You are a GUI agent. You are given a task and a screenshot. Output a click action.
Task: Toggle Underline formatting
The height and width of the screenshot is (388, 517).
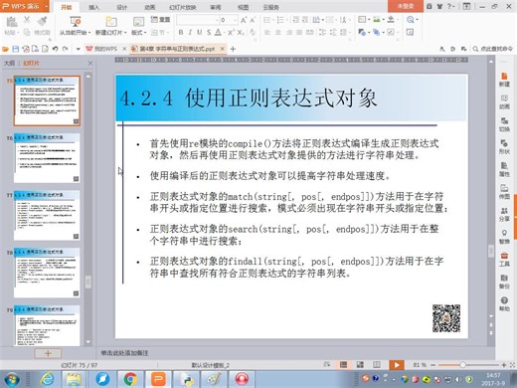[x=199, y=32]
